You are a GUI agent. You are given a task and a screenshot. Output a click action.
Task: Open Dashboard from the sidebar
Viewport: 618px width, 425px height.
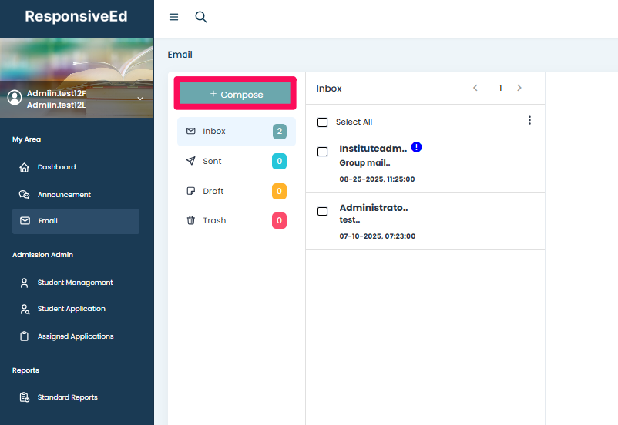tap(56, 167)
